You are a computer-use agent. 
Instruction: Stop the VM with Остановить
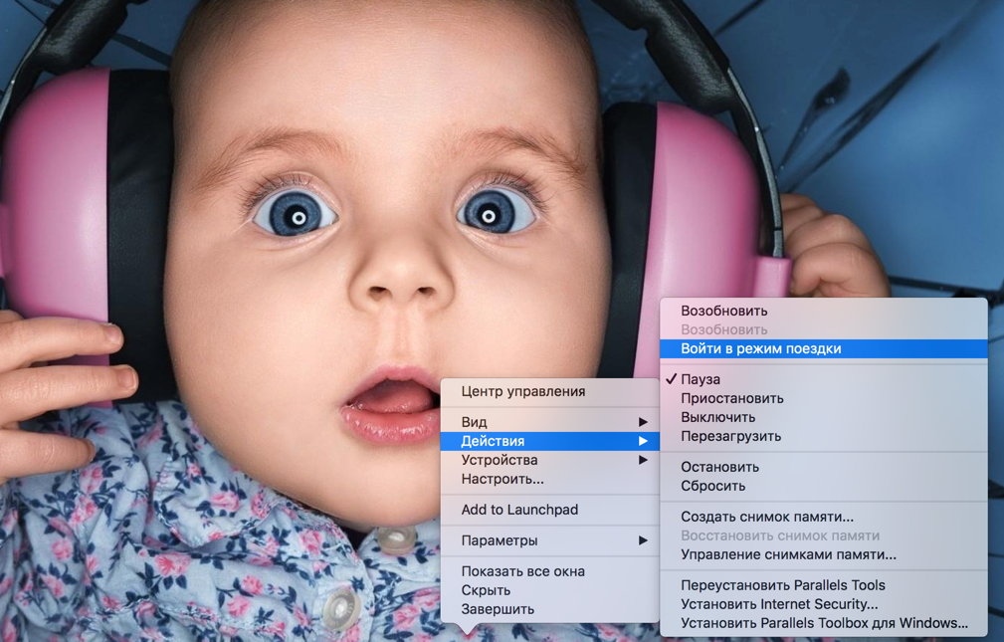(x=715, y=466)
